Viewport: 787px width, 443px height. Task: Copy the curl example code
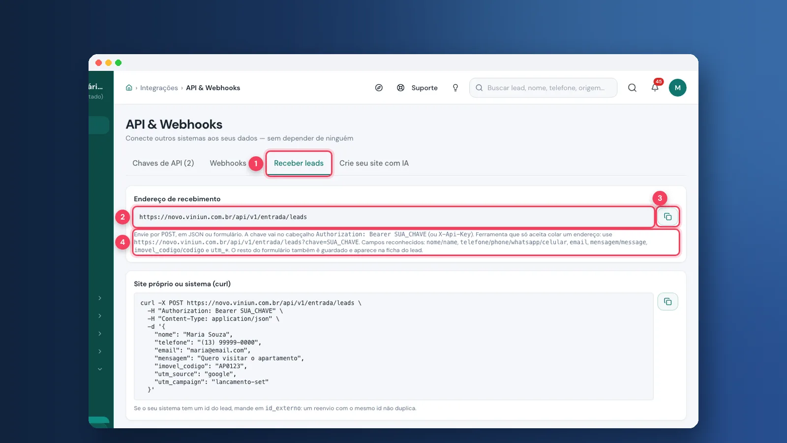(667, 301)
